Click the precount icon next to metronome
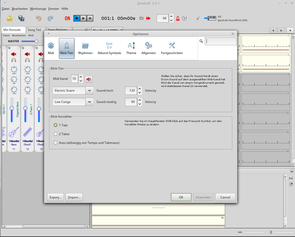The height and width of the screenshot is (237, 295). (185, 18)
